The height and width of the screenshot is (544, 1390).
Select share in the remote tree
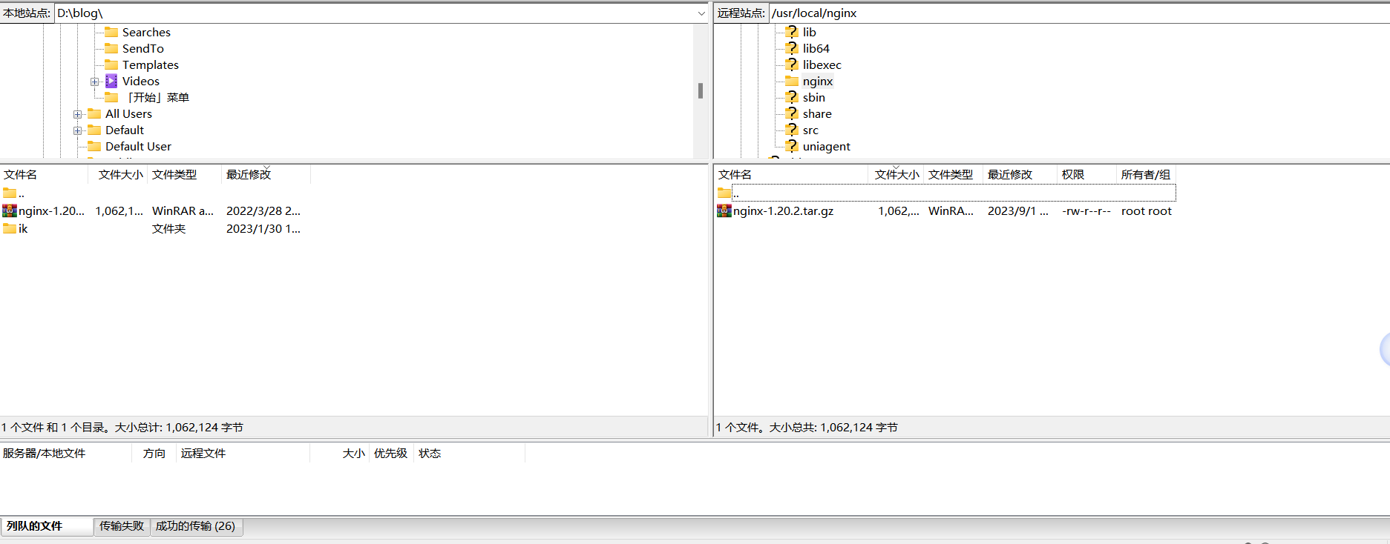pos(817,114)
